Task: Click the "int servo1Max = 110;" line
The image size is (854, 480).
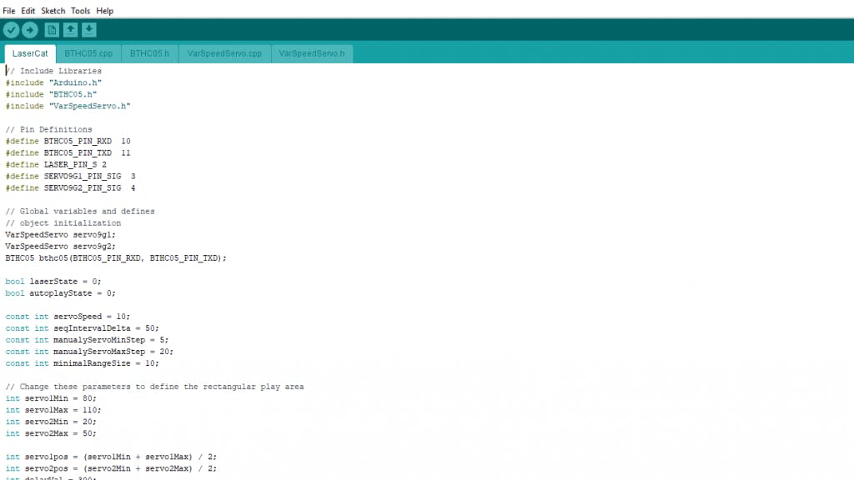Action: pyautogui.click(x=52, y=410)
